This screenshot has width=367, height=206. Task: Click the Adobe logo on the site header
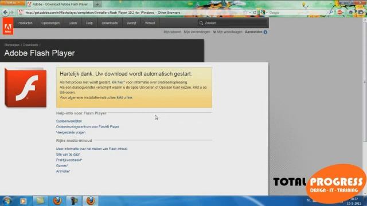[7, 26]
